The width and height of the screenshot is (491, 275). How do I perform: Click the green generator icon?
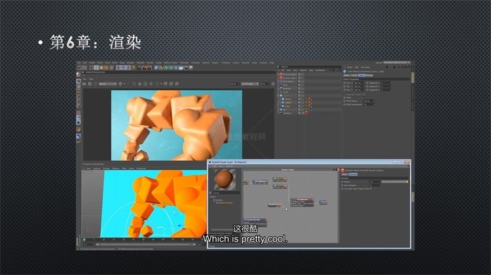coord(166,68)
